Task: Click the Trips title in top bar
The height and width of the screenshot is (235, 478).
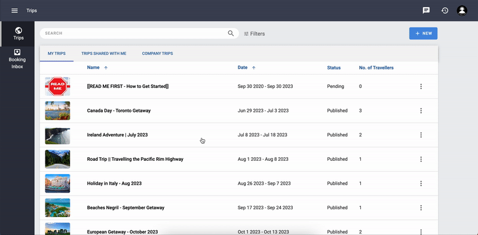Action: click(32, 11)
